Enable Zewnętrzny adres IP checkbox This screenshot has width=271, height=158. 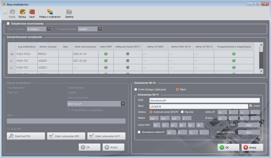(139, 132)
